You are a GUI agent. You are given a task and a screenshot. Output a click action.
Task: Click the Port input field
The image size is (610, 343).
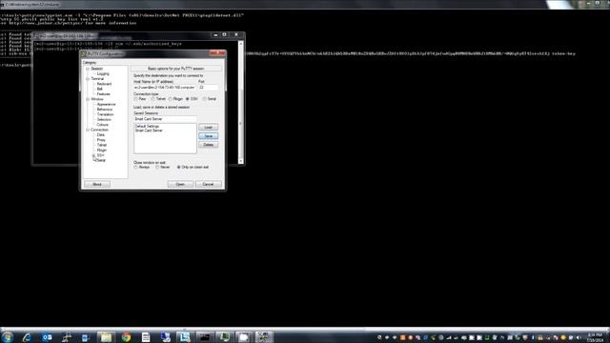(x=208, y=88)
